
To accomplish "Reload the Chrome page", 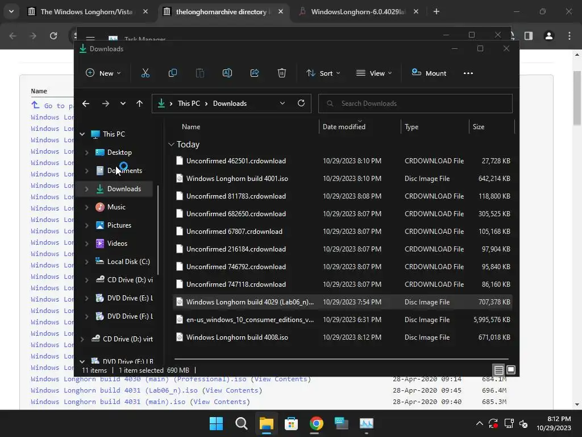I will coord(53,36).
